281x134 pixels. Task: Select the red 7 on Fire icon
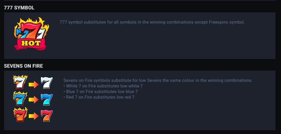click(x=20, y=114)
